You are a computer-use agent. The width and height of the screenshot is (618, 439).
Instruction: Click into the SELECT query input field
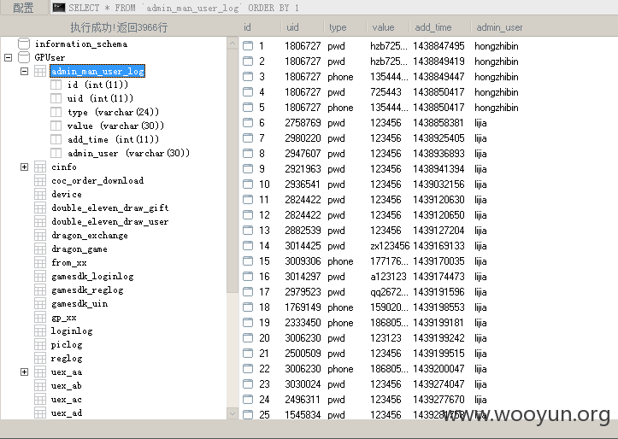(x=333, y=8)
